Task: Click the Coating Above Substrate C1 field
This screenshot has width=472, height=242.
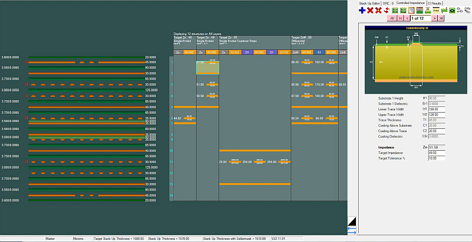Action: [437, 125]
